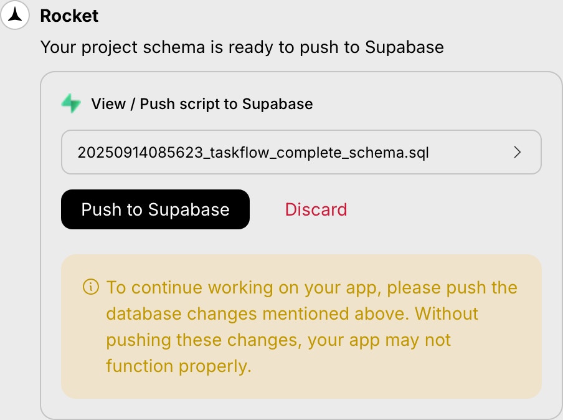Click the View / Push script to Supabase heading

point(202,104)
